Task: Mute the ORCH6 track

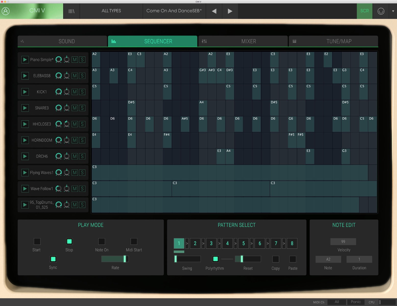Action: click(x=75, y=156)
